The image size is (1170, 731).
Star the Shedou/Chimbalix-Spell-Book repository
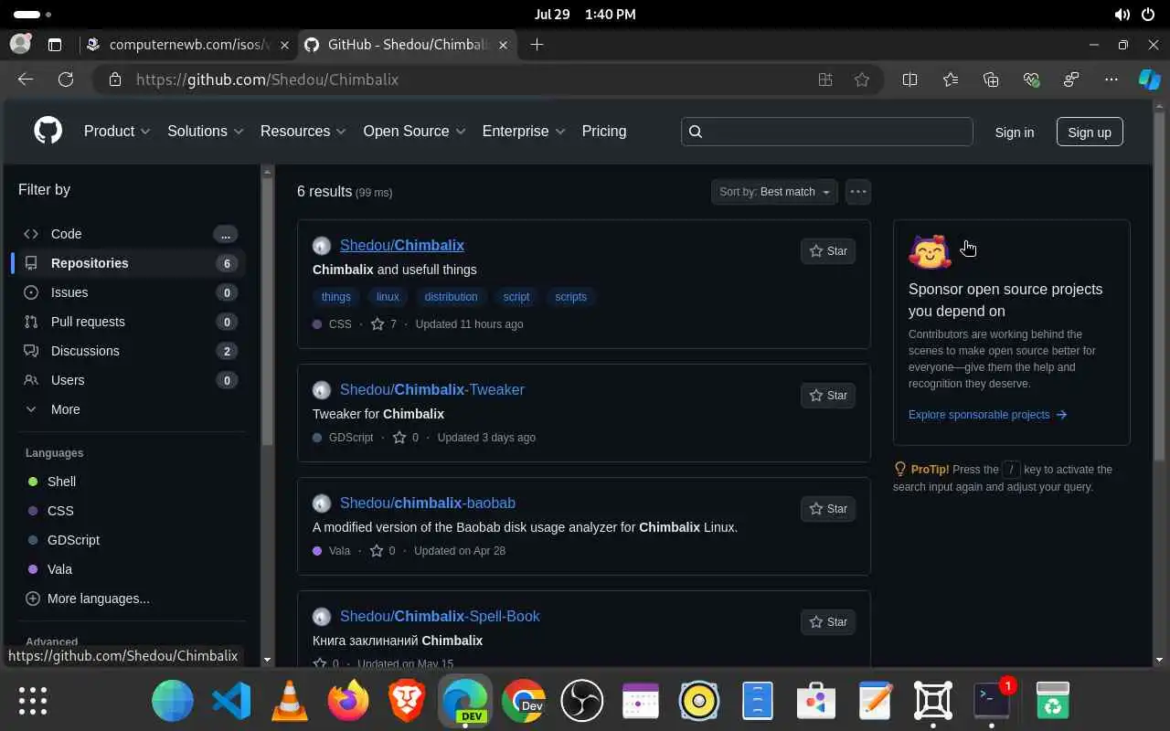pos(828,621)
